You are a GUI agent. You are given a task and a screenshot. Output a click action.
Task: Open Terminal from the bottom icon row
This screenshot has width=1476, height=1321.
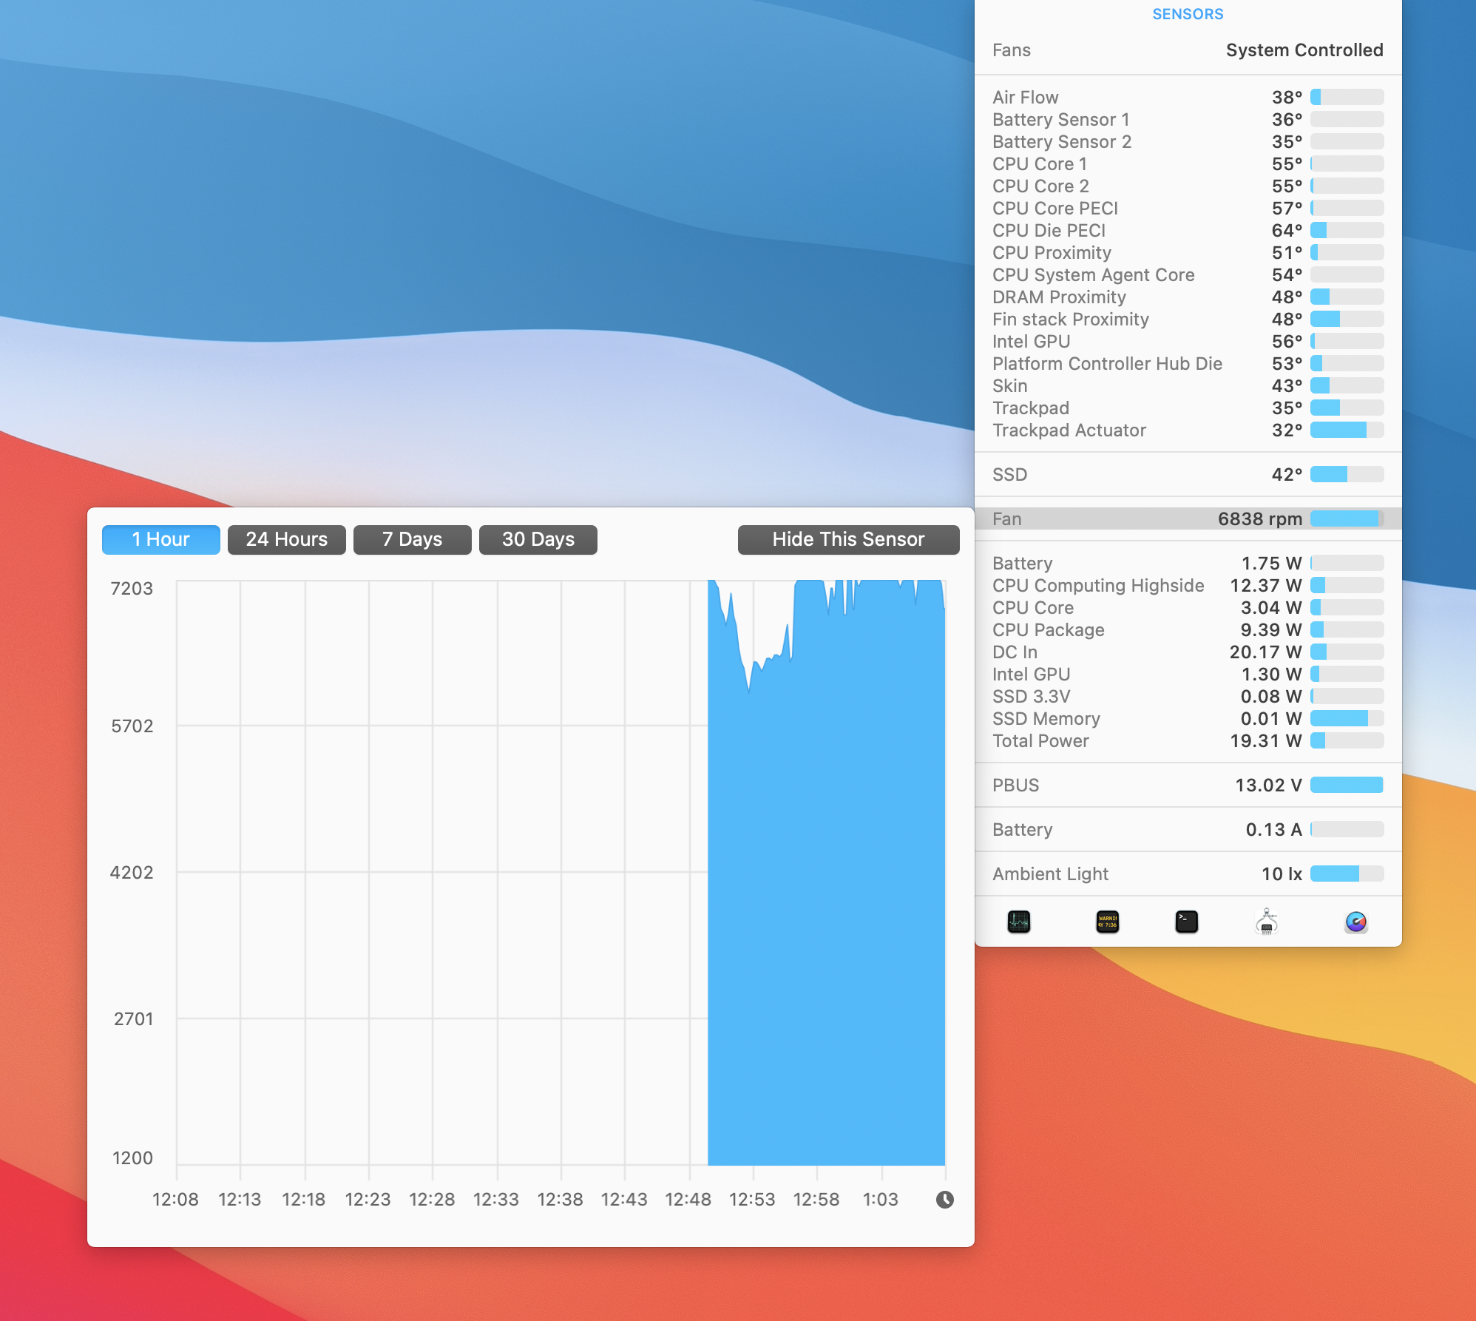(x=1186, y=922)
